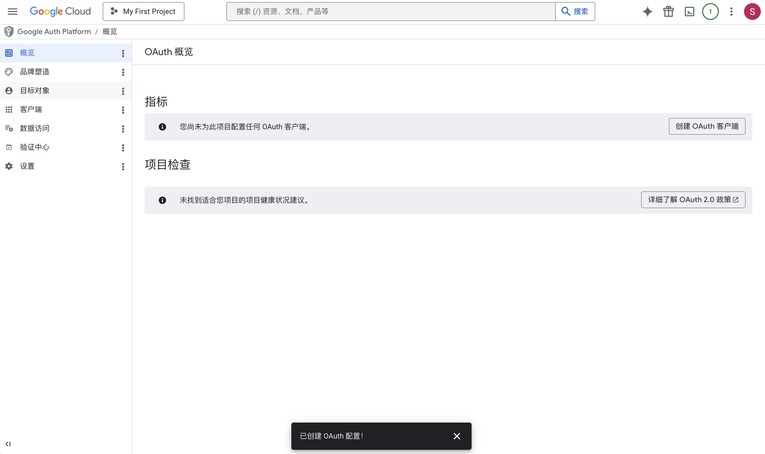Screen dimensions: 765x454
Task: Open the 品牌塑造 sidebar page
Action: (66, 72)
